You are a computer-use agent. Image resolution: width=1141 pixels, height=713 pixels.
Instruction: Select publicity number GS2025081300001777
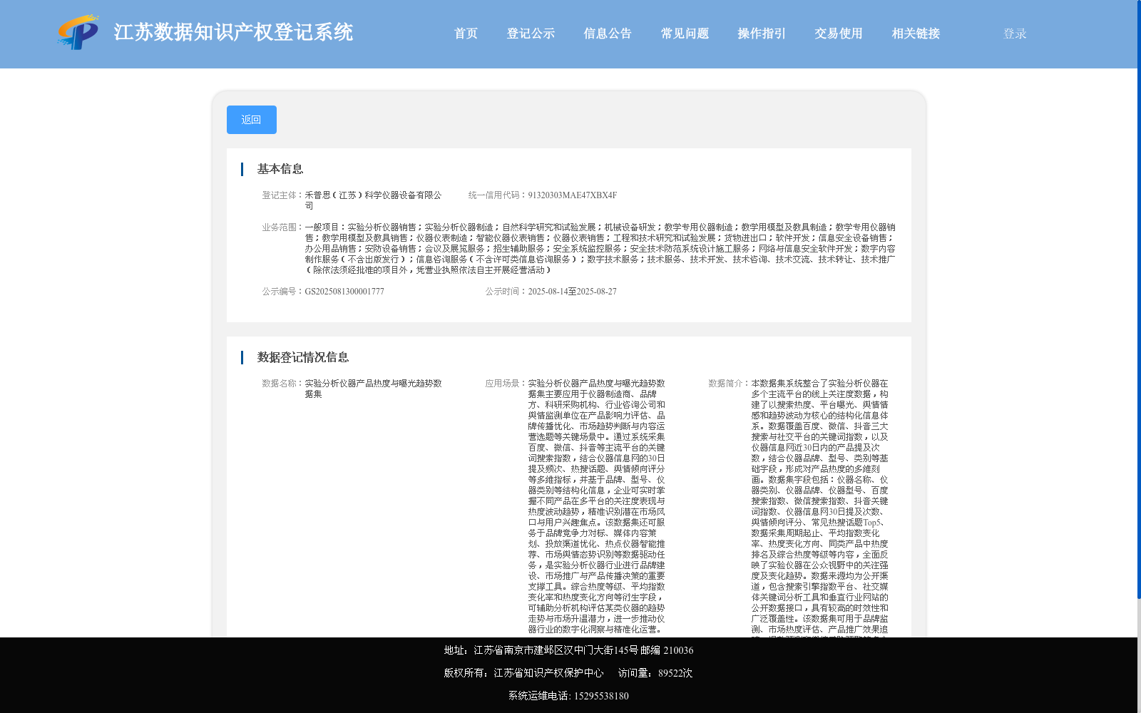[344, 292]
